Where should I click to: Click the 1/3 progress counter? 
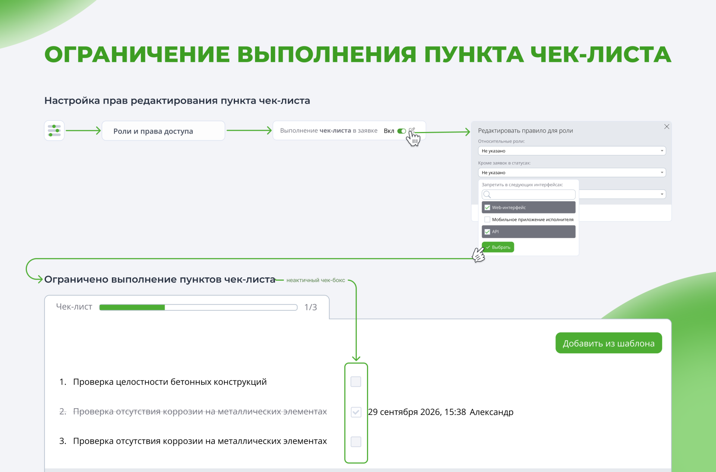[x=311, y=307]
